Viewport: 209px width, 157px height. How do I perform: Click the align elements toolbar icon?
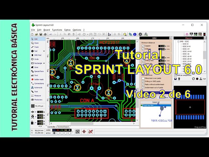pyautogui.click(x=109, y=34)
